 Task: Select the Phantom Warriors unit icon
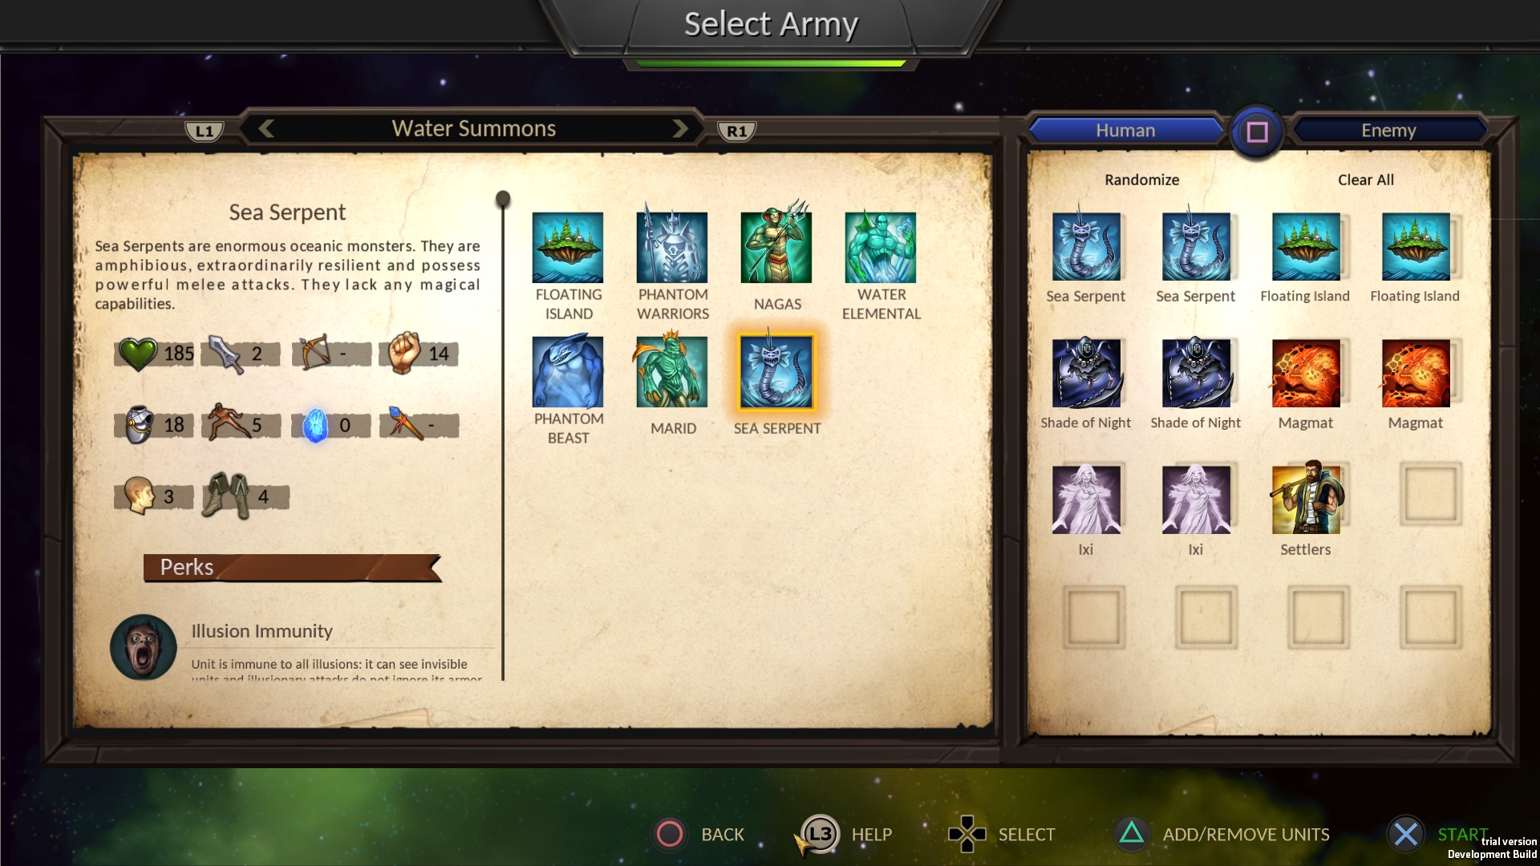pyautogui.click(x=672, y=247)
